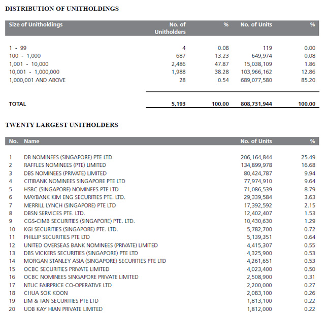329x314 pixels.
Task: Select CHUA SOK KOON
Action: click(x=46, y=293)
